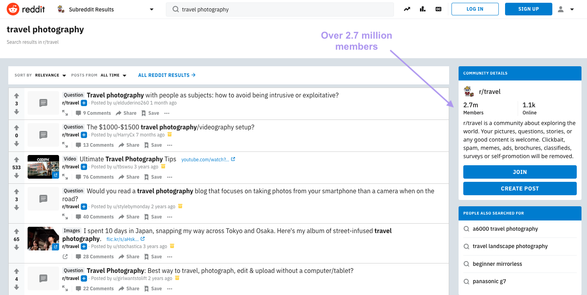This screenshot has height=295, width=587.
Task: Click the r/travel snoo avatar in Community Details
Action: pos(468,91)
